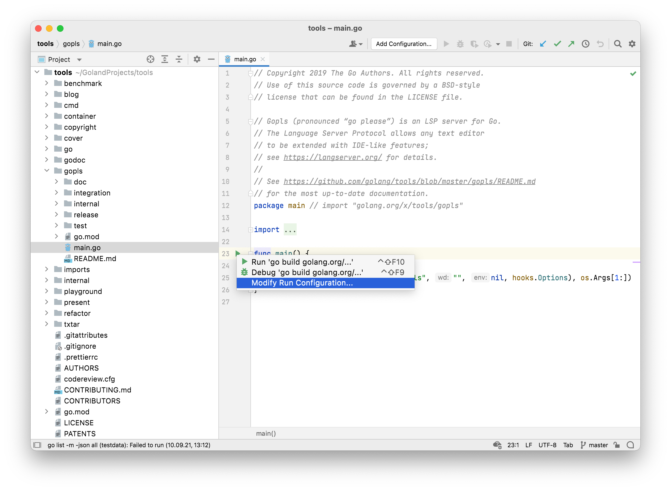Click the 'Add Configuration...' button

pyautogui.click(x=403, y=44)
